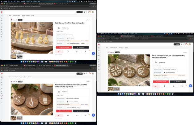
Task: Bookmark the Gold Cat earrings project
Action: (x=68, y=52)
